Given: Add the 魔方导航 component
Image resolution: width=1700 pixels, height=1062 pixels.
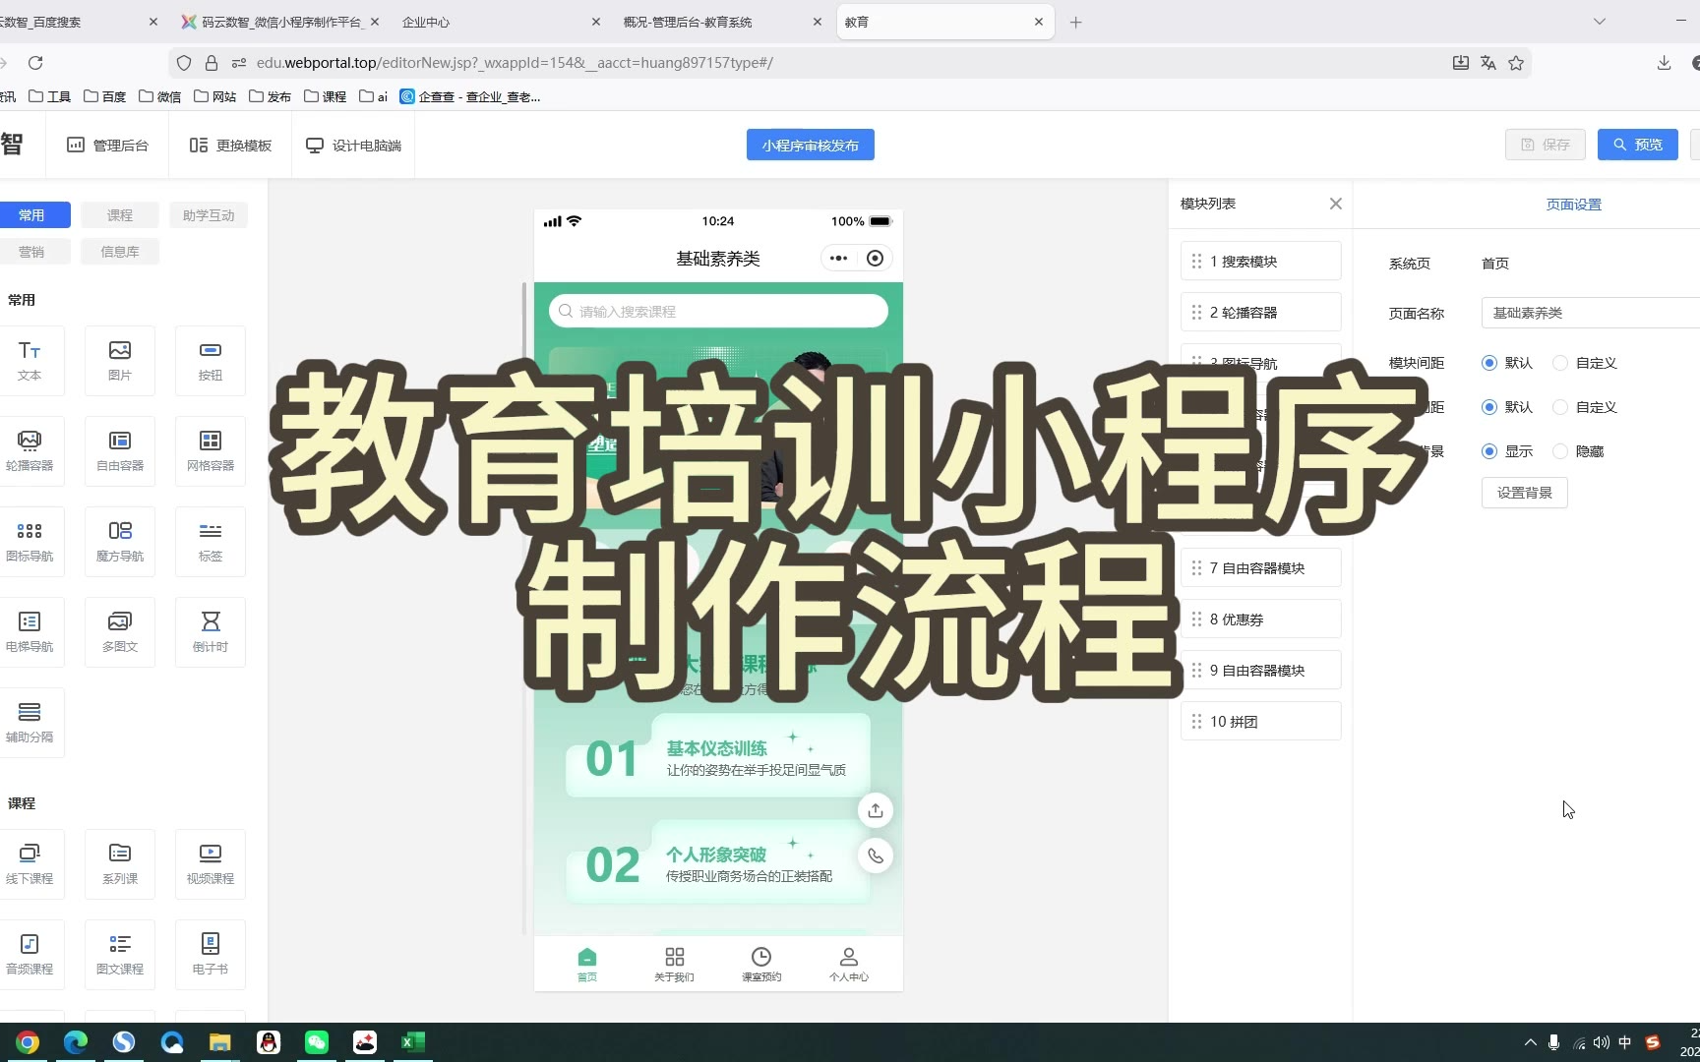Looking at the screenshot, I should 120,541.
